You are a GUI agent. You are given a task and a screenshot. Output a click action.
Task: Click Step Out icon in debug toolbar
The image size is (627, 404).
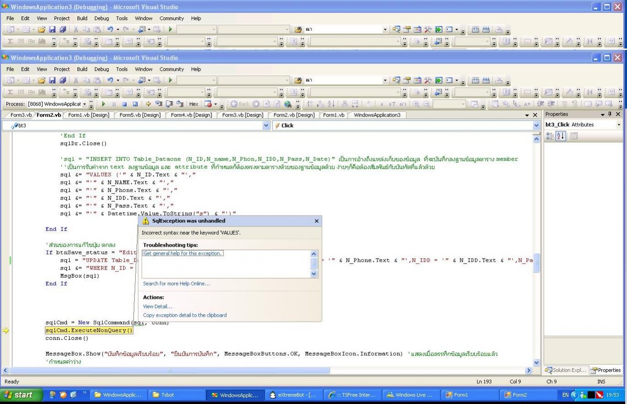click(180, 104)
